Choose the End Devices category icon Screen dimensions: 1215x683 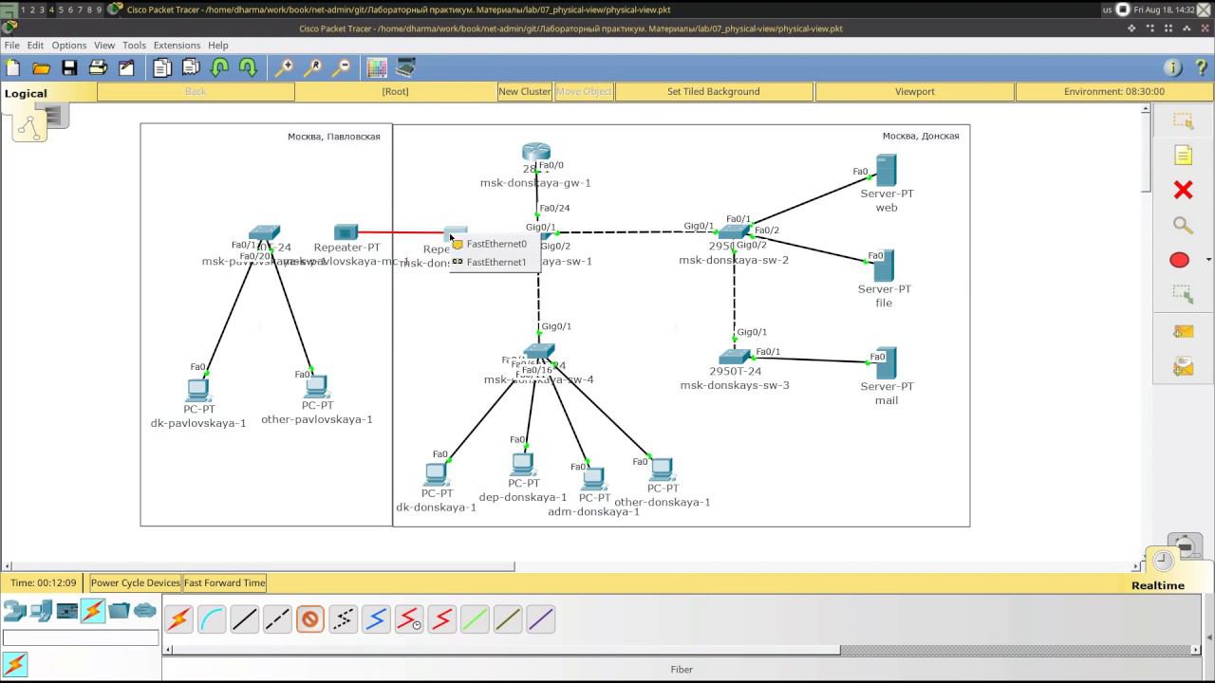(41, 611)
